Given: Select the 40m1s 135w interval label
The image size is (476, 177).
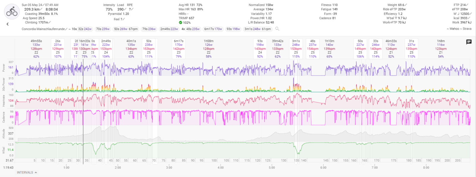Looking at the screenshot, I should pos(131,48).
